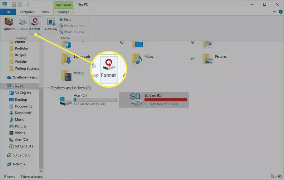This screenshot has height=180, width=284.
Task: Eject the selected drive
Action: (65, 19)
